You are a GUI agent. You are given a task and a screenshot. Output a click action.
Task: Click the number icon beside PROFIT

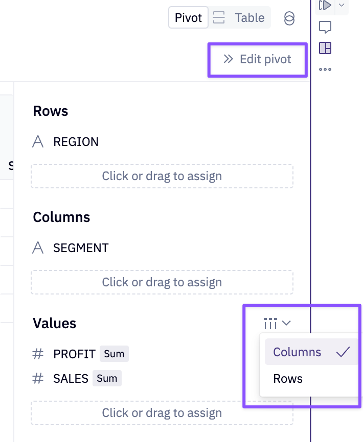(38, 354)
